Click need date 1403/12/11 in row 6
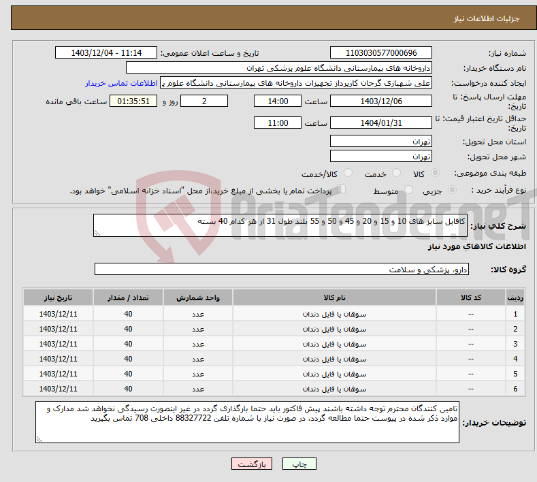This screenshot has width=537, height=482. click(x=59, y=389)
